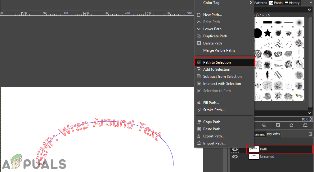Open the brush filter dropdown

[x=309, y=10]
